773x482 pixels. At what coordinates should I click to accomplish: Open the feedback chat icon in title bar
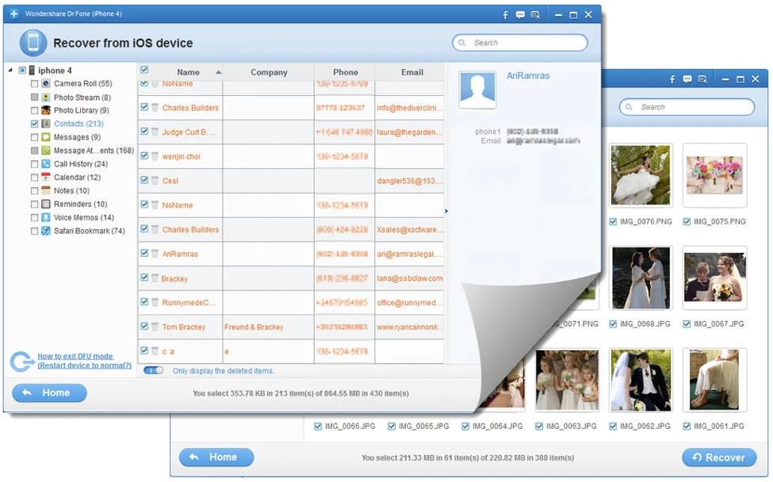[x=520, y=15]
